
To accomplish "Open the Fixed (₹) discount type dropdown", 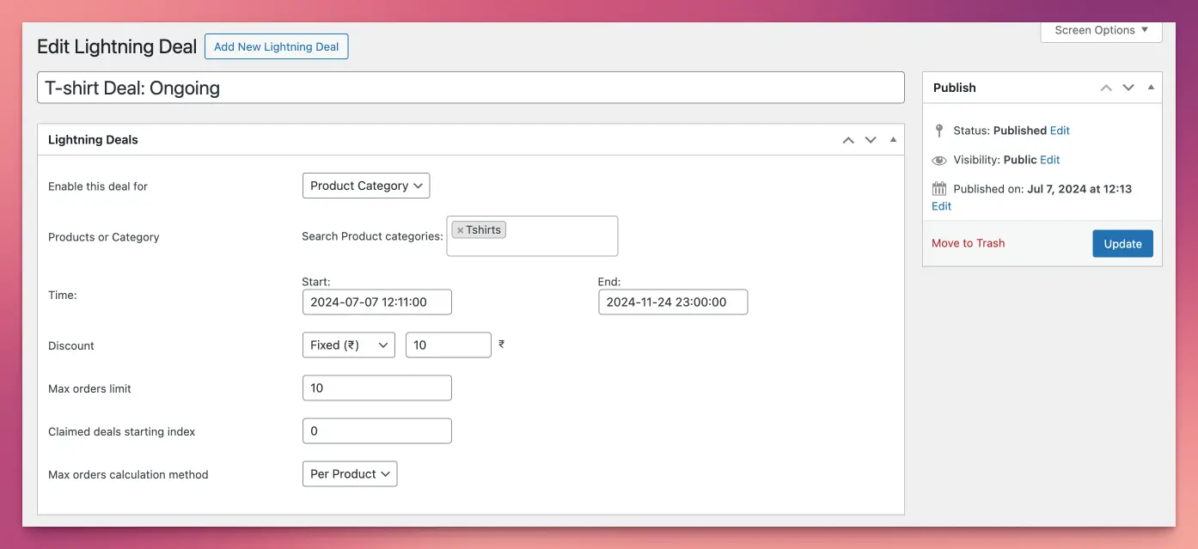I will pos(348,345).
